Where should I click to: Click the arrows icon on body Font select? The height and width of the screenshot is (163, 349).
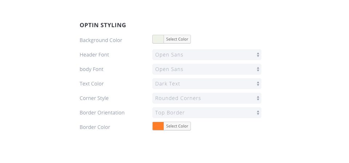tap(258, 69)
